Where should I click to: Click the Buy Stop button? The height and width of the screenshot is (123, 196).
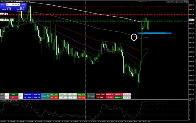(82, 95)
